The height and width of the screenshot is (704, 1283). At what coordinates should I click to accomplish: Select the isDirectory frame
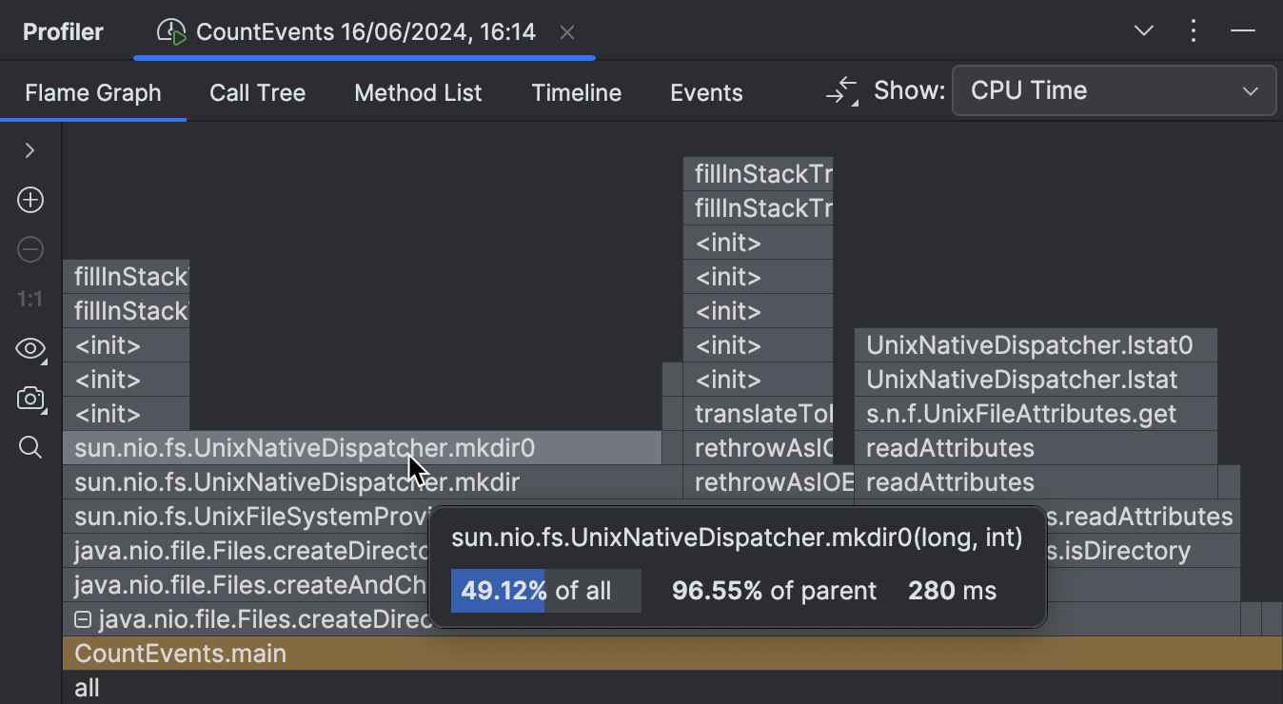pos(1142,551)
